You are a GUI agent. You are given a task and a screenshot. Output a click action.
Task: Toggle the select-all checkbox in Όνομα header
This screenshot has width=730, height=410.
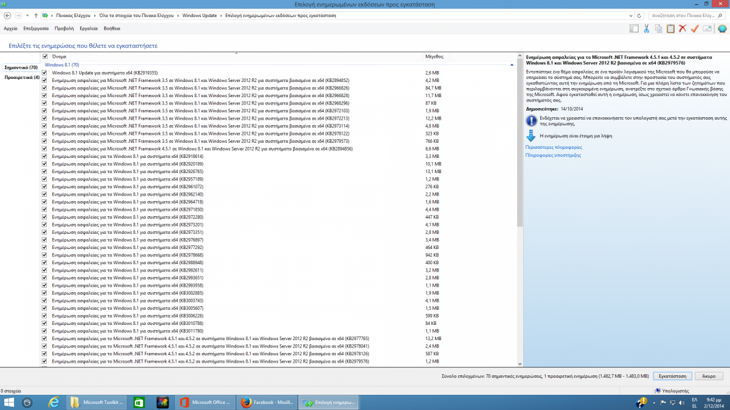[x=45, y=56]
